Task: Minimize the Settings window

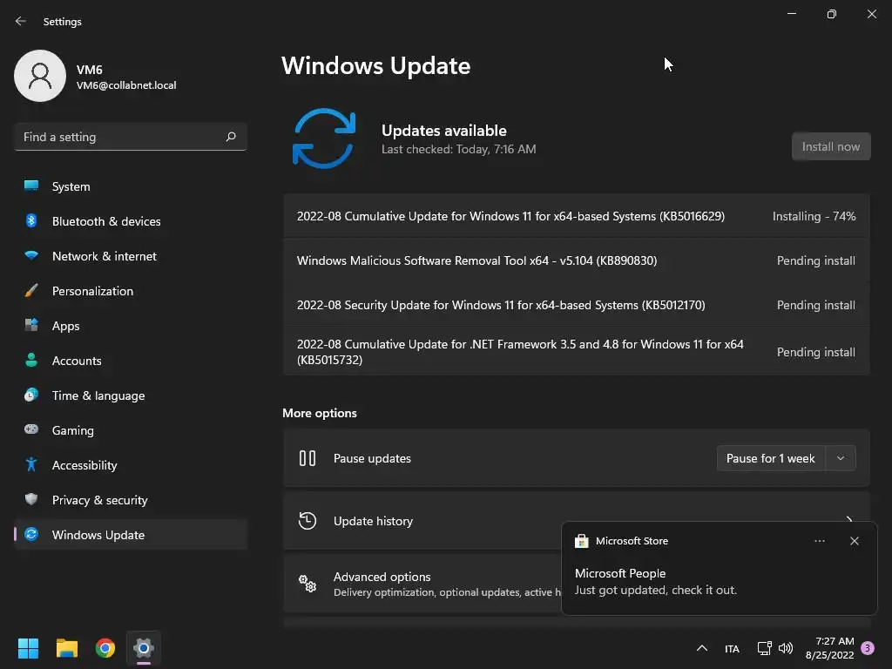Action: click(791, 14)
